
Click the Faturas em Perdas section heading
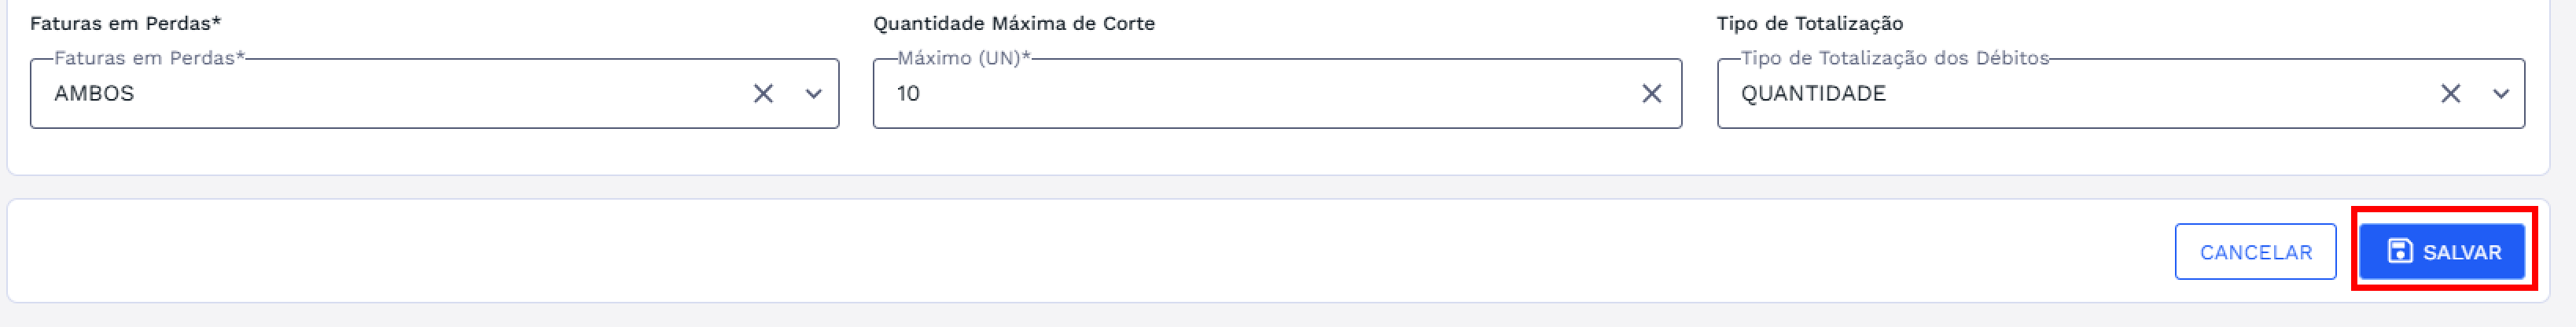coord(125,23)
